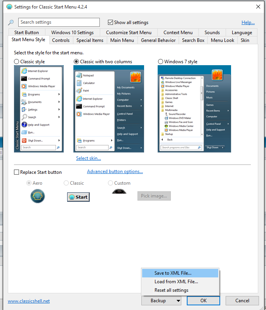This screenshot has width=266, height=310.
Task: Switch to the Controls tab
Action: 61,40
